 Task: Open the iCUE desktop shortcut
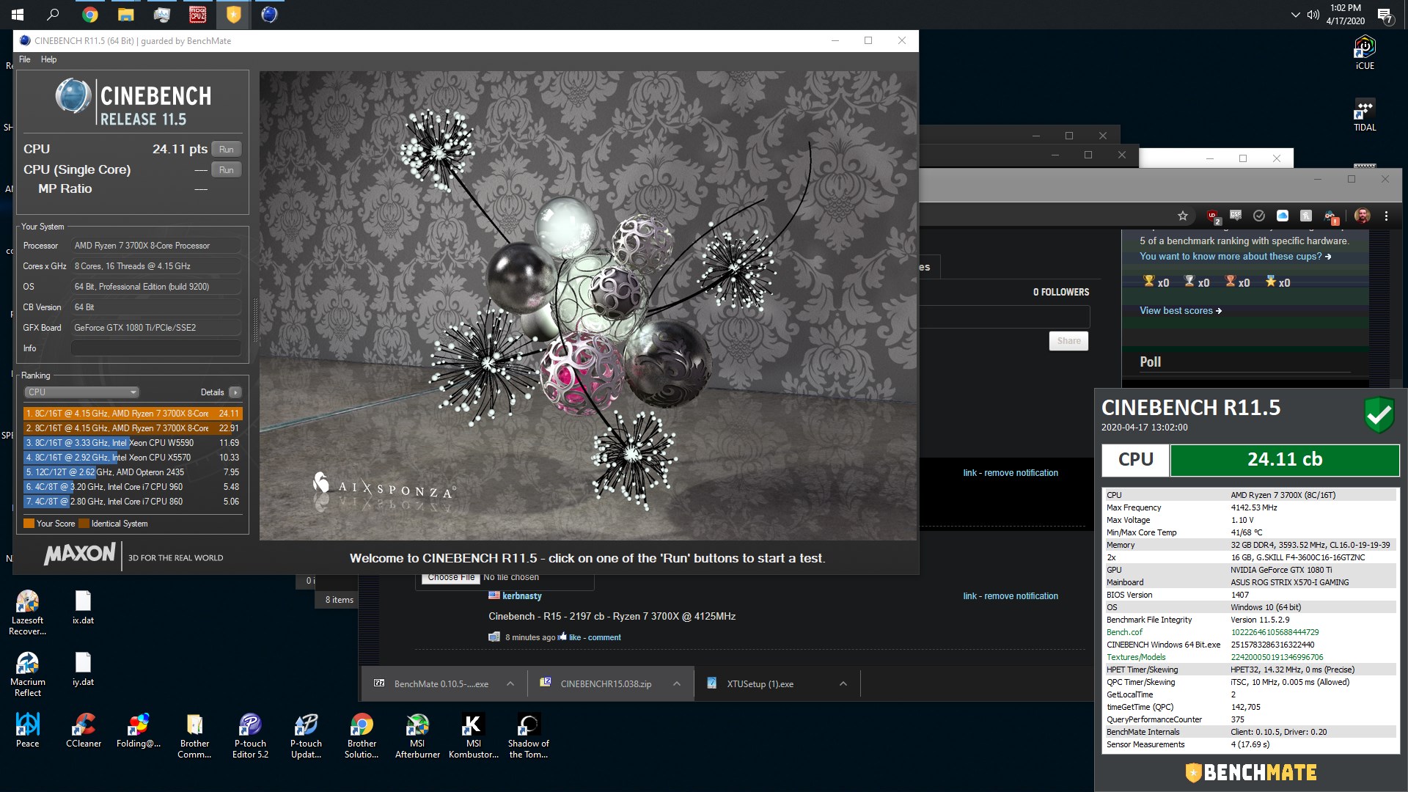(1365, 53)
